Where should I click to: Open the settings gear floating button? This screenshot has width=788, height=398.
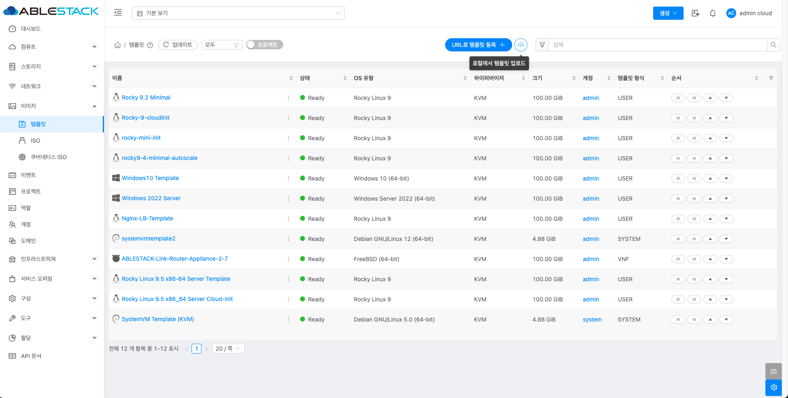(773, 387)
